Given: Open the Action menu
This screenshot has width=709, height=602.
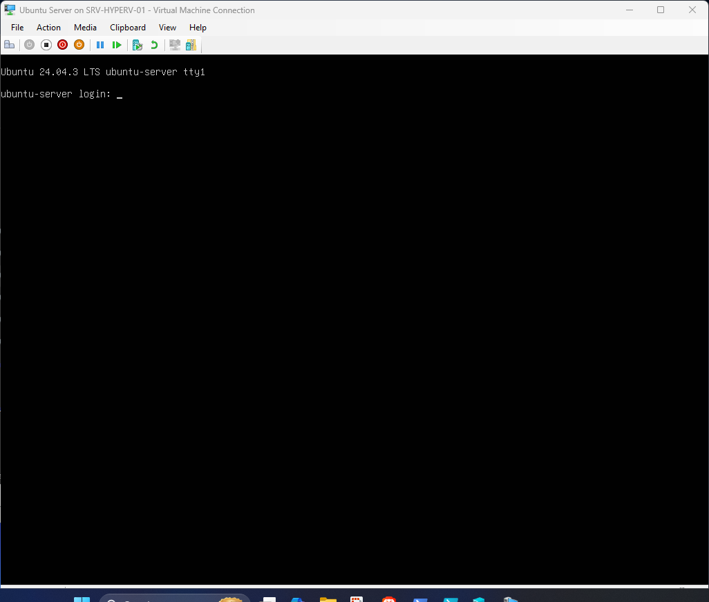Looking at the screenshot, I should (x=48, y=28).
